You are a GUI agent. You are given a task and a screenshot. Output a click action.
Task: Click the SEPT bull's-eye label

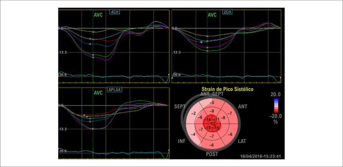pyautogui.click(x=180, y=106)
